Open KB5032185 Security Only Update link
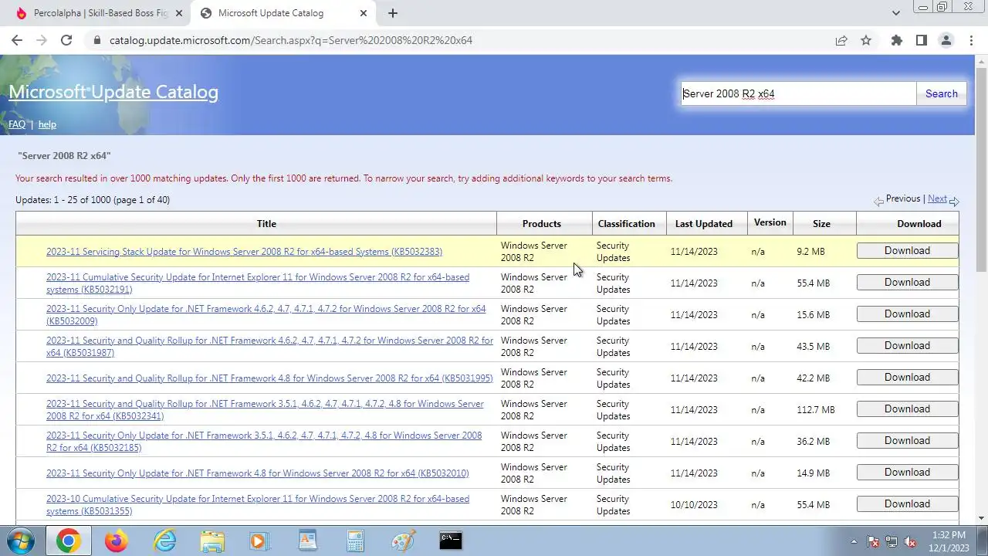The width and height of the screenshot is (988, 556). tap(264, 442)
